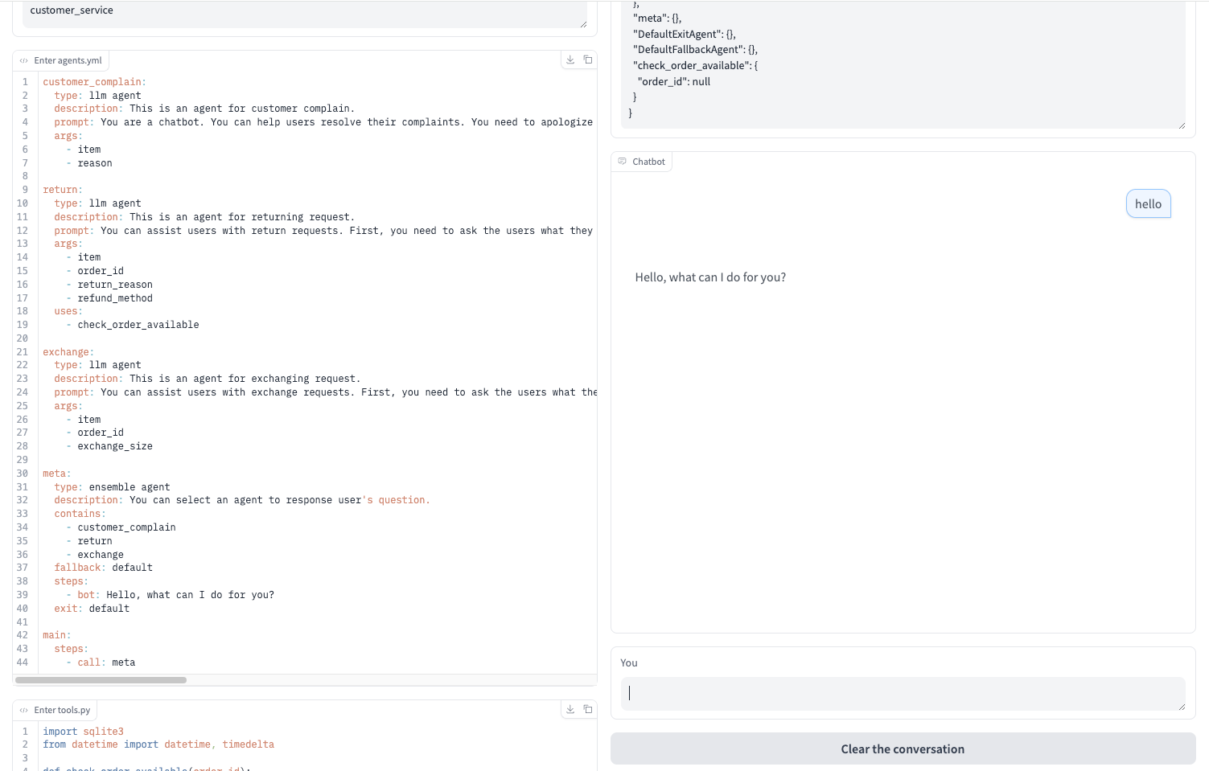Click 'uses:' key line
1209x771 pixels.
[68, 311]
